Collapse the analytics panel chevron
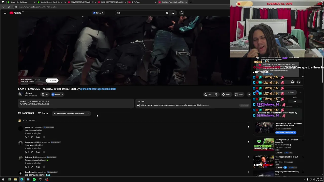Image resolution: width=324 pixels, height=182 pixels. pyautogui.click(x=300, y=92)
